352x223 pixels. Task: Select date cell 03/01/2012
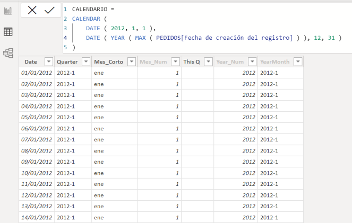37,95
